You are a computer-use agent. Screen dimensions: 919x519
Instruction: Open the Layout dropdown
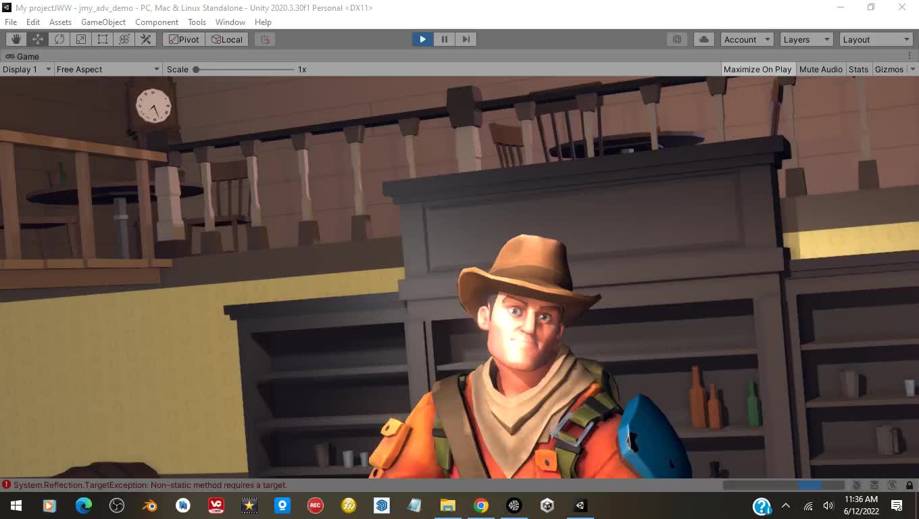click(876, 39)
